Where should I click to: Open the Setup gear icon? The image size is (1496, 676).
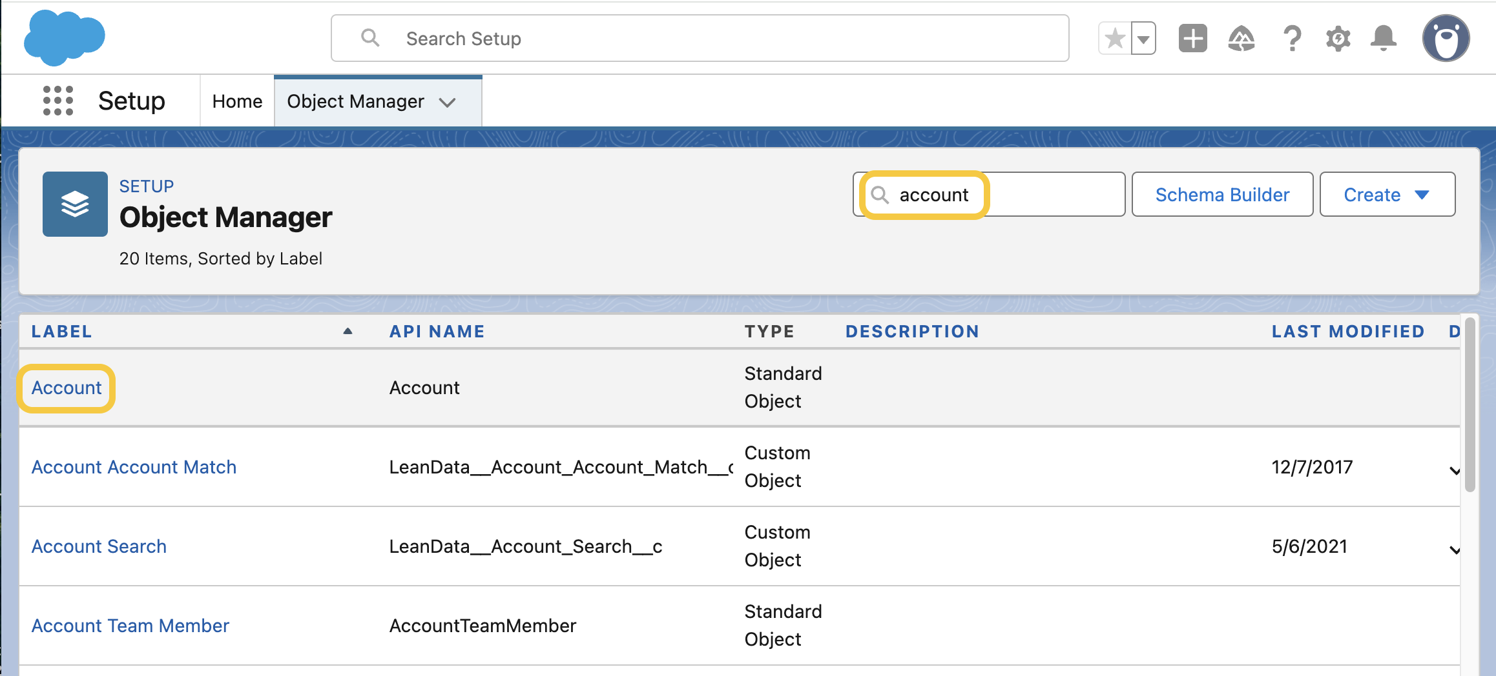pyautogui.click(x=1338, y=39)
